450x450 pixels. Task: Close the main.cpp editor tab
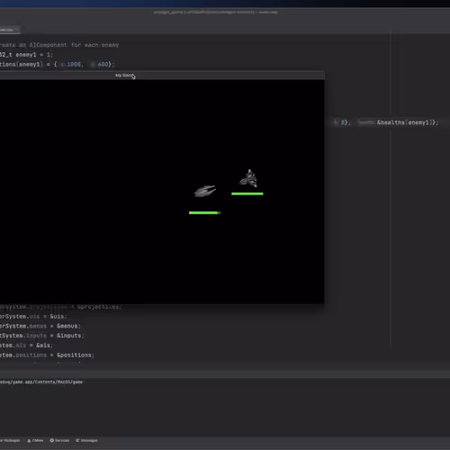[x=16, y=30]
